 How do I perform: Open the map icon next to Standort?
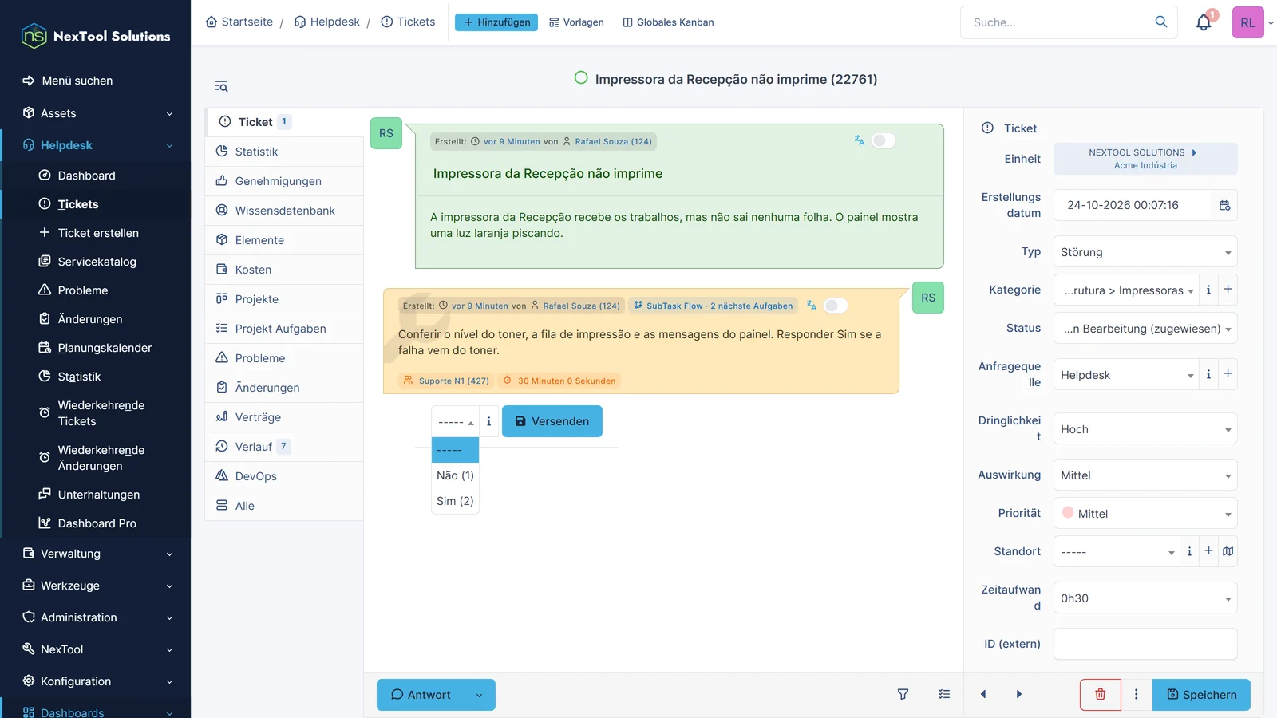coord(1228,551)
